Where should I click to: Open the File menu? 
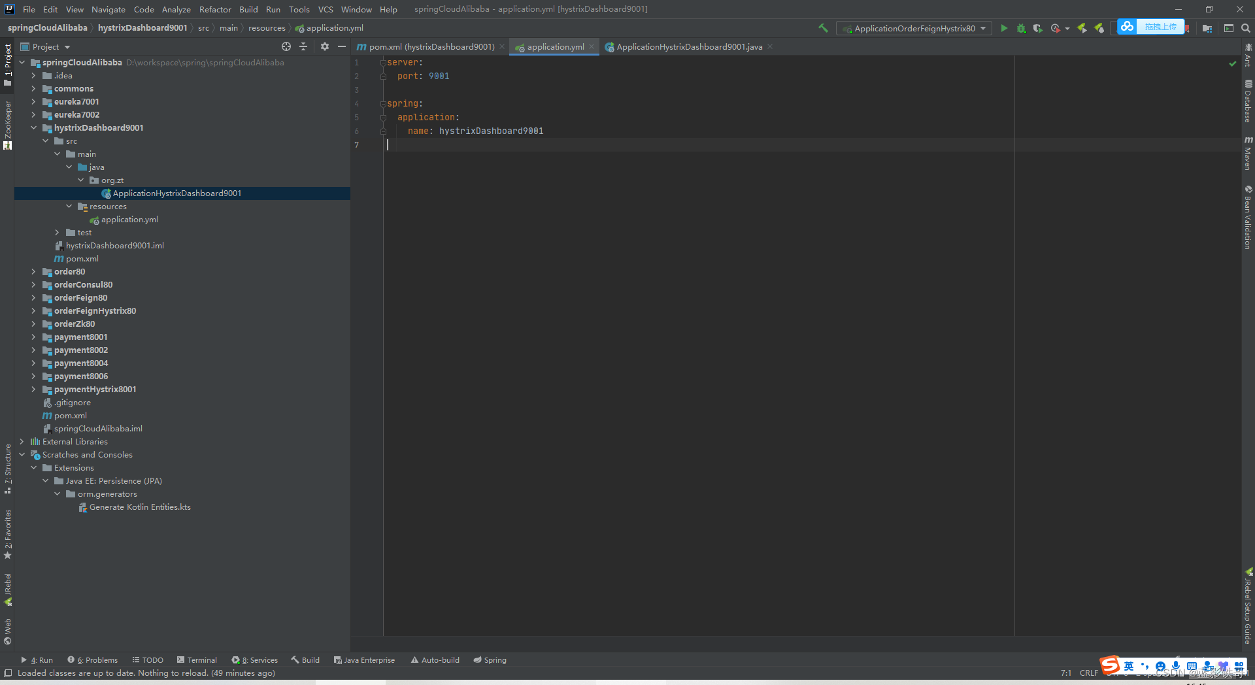[x=29, y=9]
